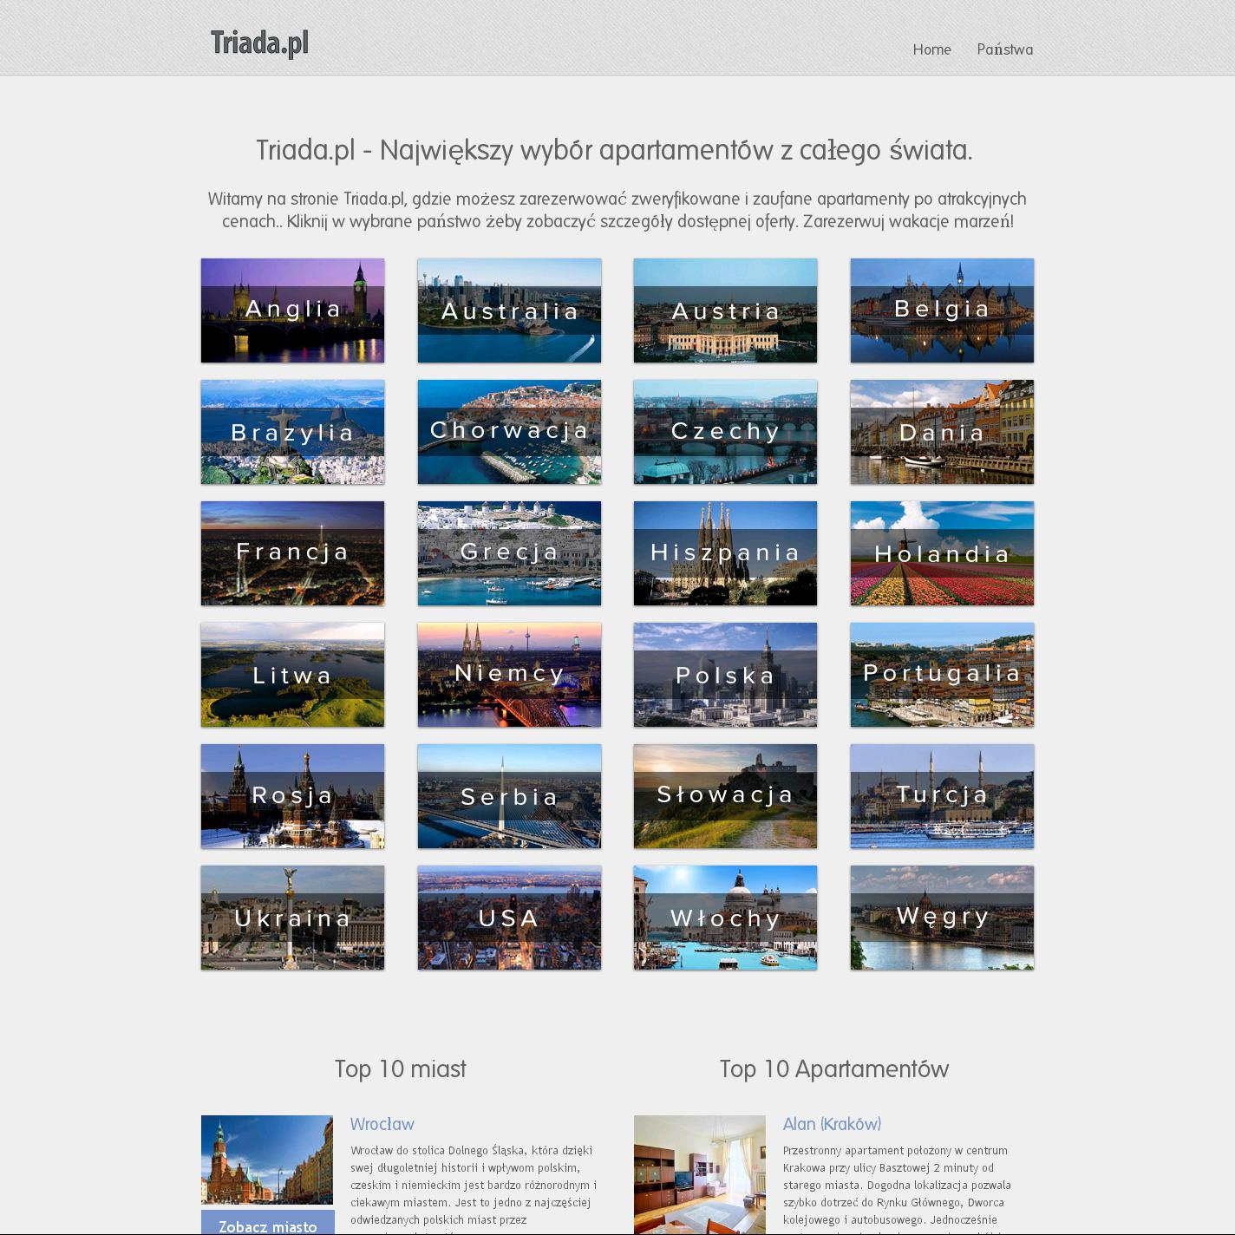Image resolution: width=1235 pixels, height=1235 pixels.
Task: Go to the Home menu item
Action: [931, 49]
